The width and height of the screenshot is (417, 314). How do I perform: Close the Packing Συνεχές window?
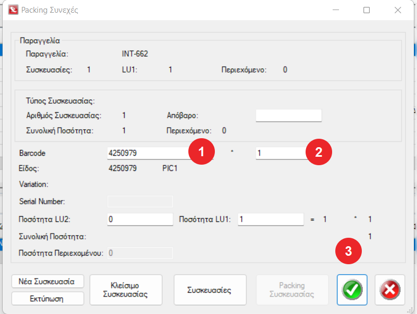[x=398, y=10]
